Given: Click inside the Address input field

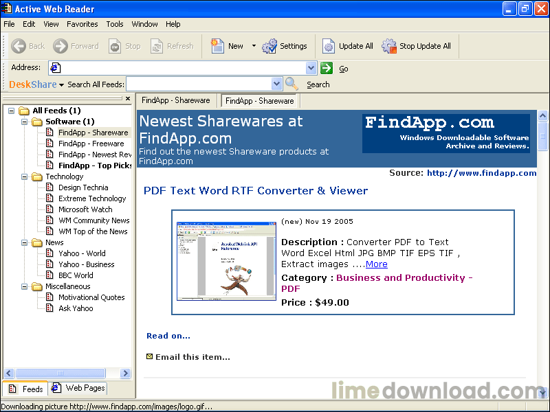Looking at the screenshot, I should click(x=182, y=68).
